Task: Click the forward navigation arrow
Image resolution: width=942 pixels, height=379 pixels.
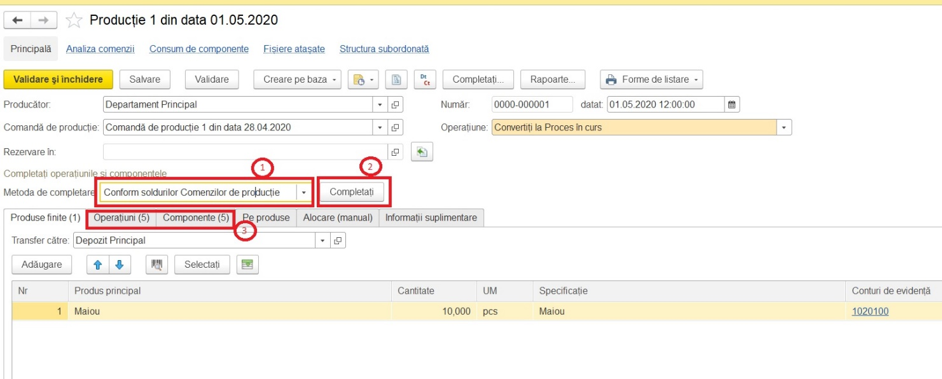Action: click(x=43, y=21)
